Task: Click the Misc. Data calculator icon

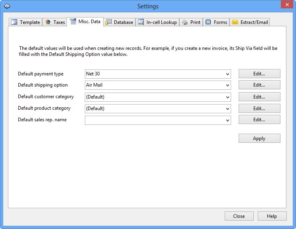Action: point(73,22)
